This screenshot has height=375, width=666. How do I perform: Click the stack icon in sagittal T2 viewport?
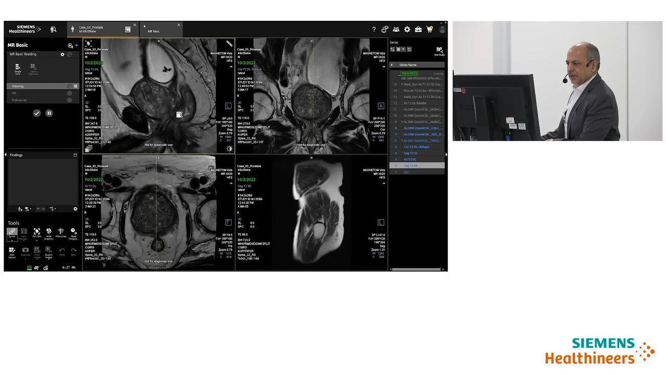pos(88,149)
